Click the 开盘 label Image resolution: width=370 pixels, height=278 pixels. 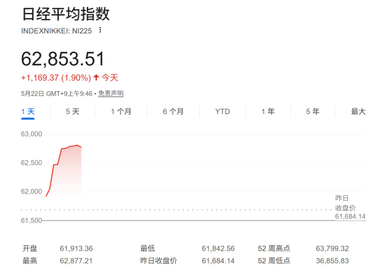coord(30,248)
